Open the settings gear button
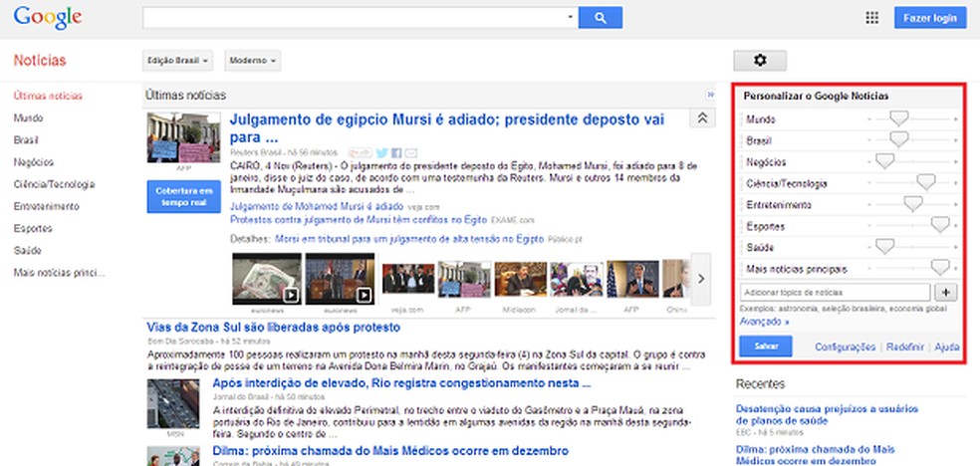980x466 pixels. (x=759, y=61)
